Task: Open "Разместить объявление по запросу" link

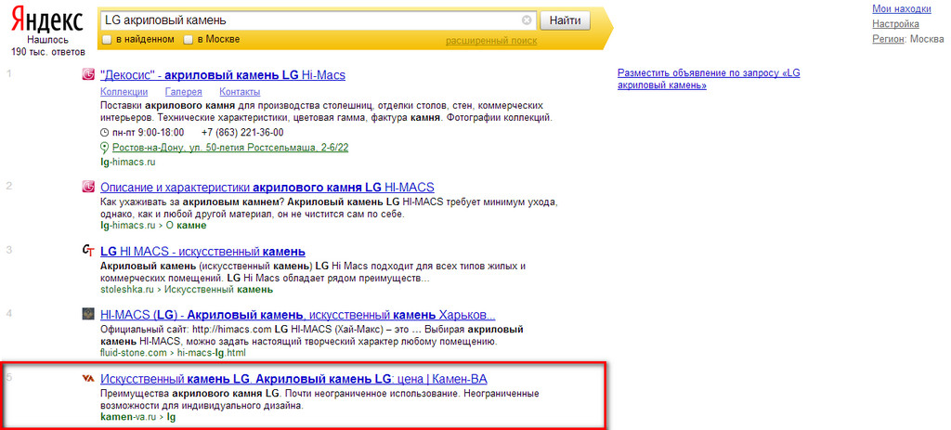Action: (709, 79)
